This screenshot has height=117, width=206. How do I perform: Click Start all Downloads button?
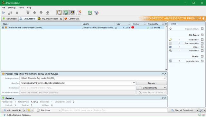(183, 110)
